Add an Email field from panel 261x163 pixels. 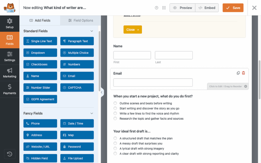pos(77,76)
